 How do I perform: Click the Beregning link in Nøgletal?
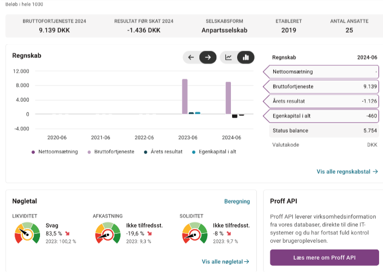click(237, 201)
